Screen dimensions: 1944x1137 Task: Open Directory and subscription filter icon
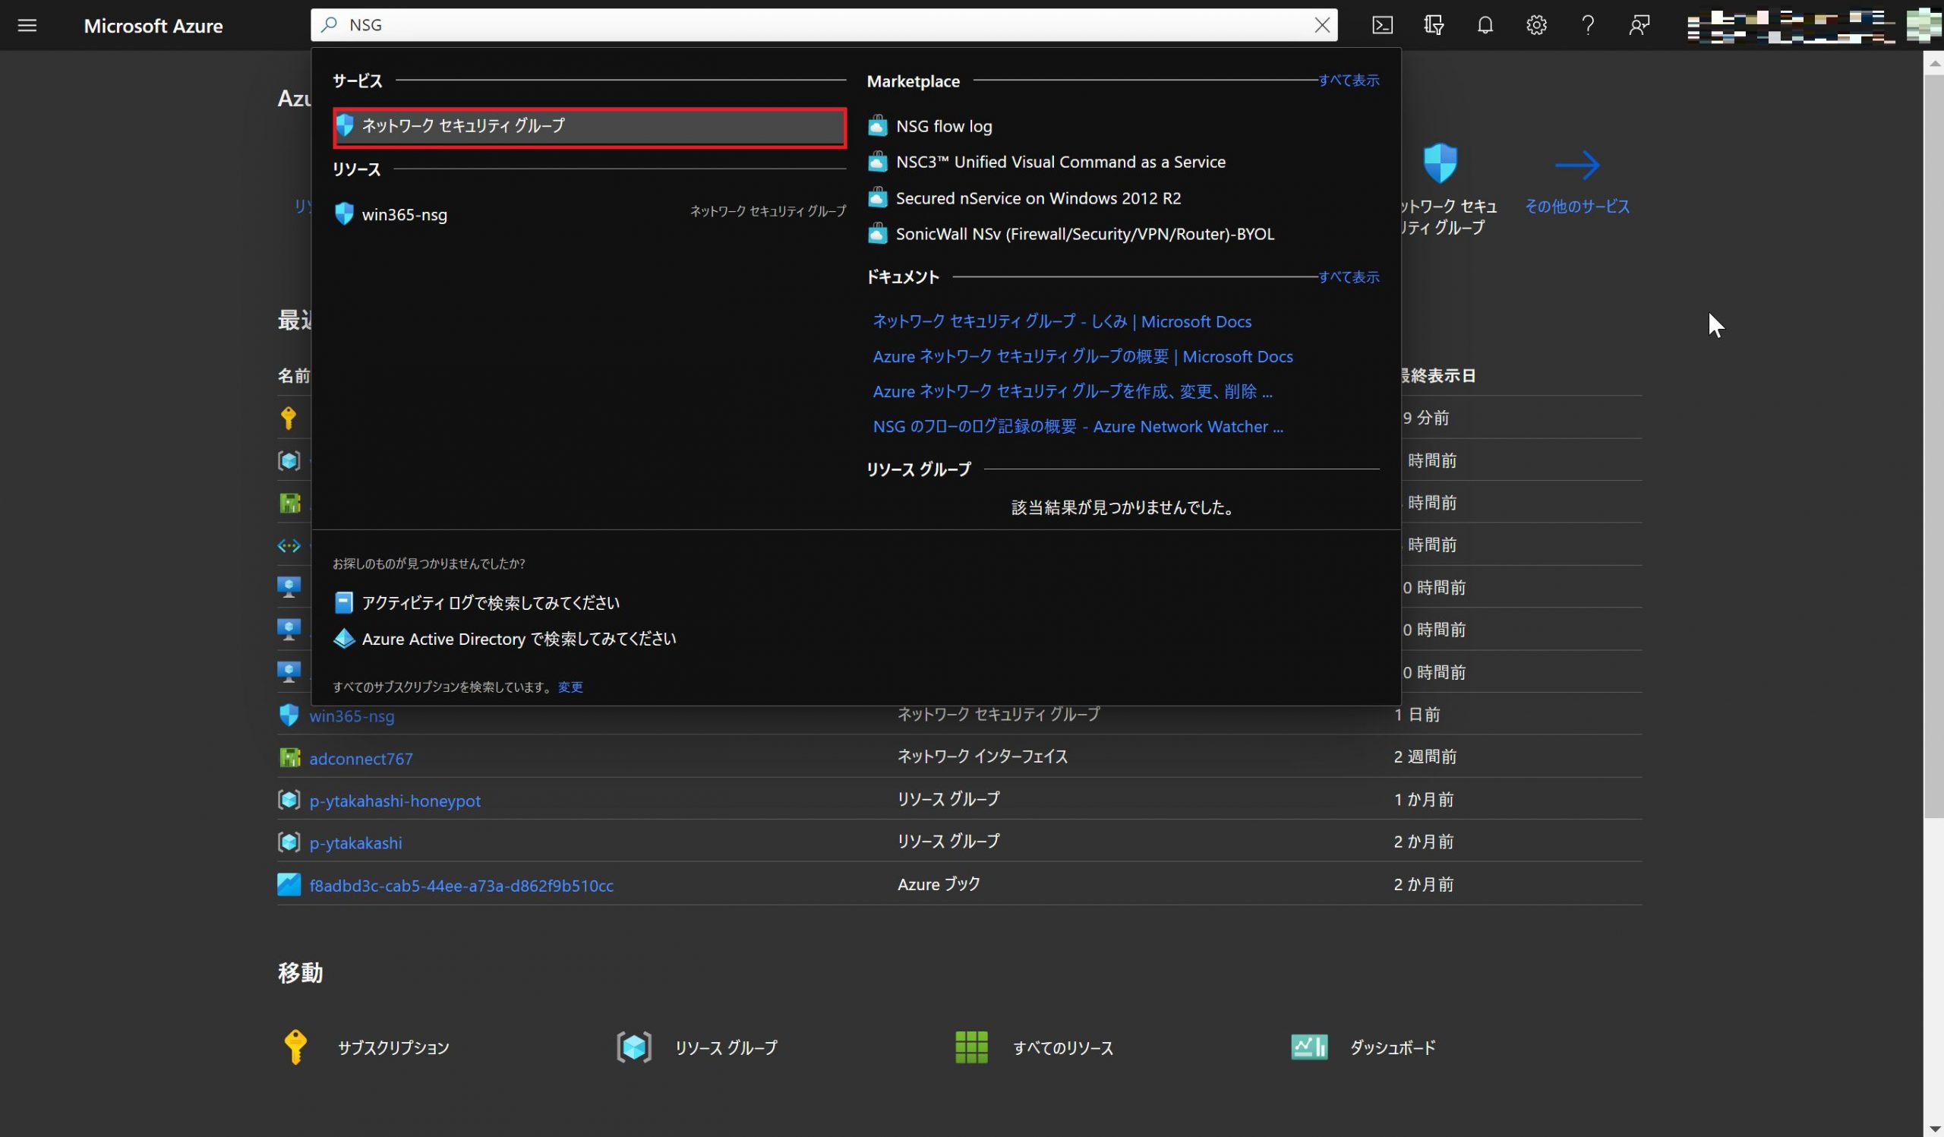coord(1433,26)
